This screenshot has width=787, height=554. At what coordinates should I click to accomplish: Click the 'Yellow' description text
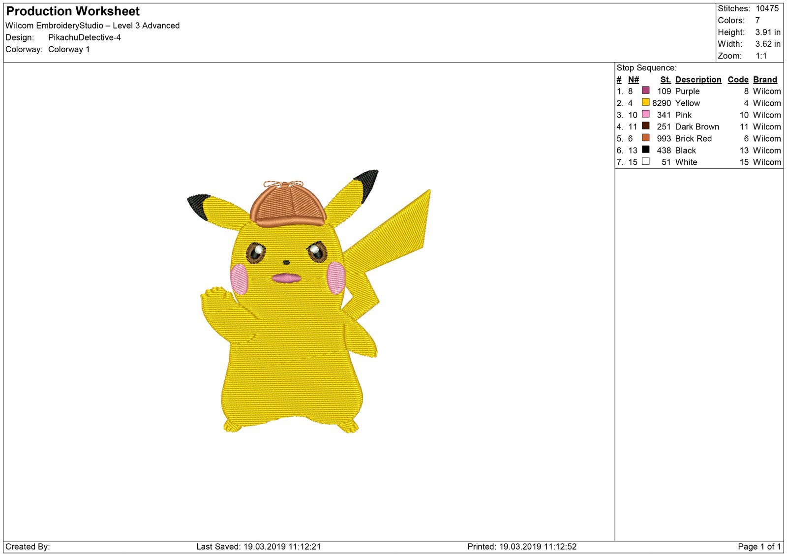pyautogui.click(x=688, y=103)
